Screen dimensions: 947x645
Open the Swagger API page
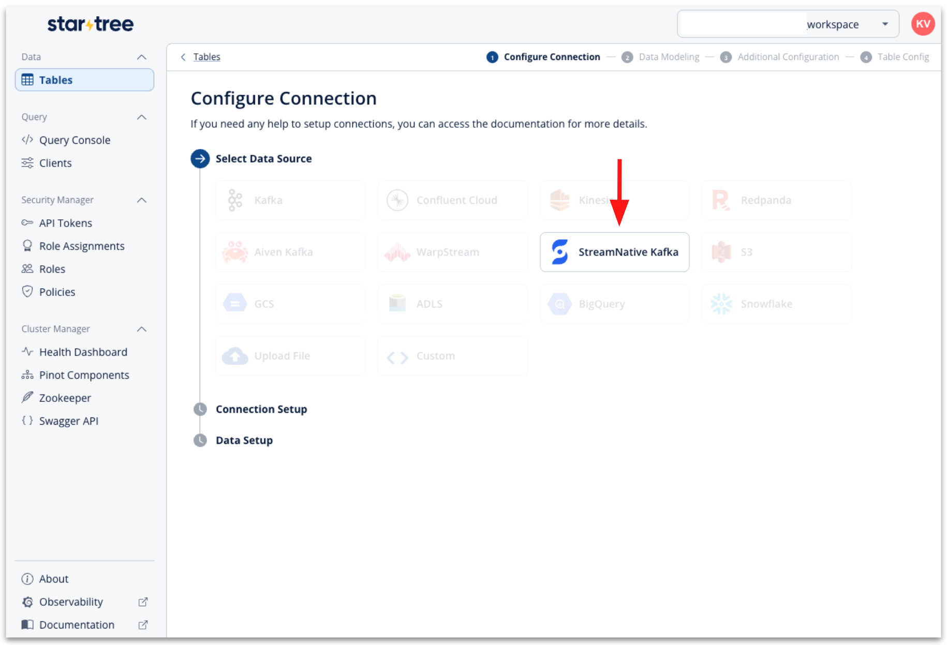click(x=68, y=421)
